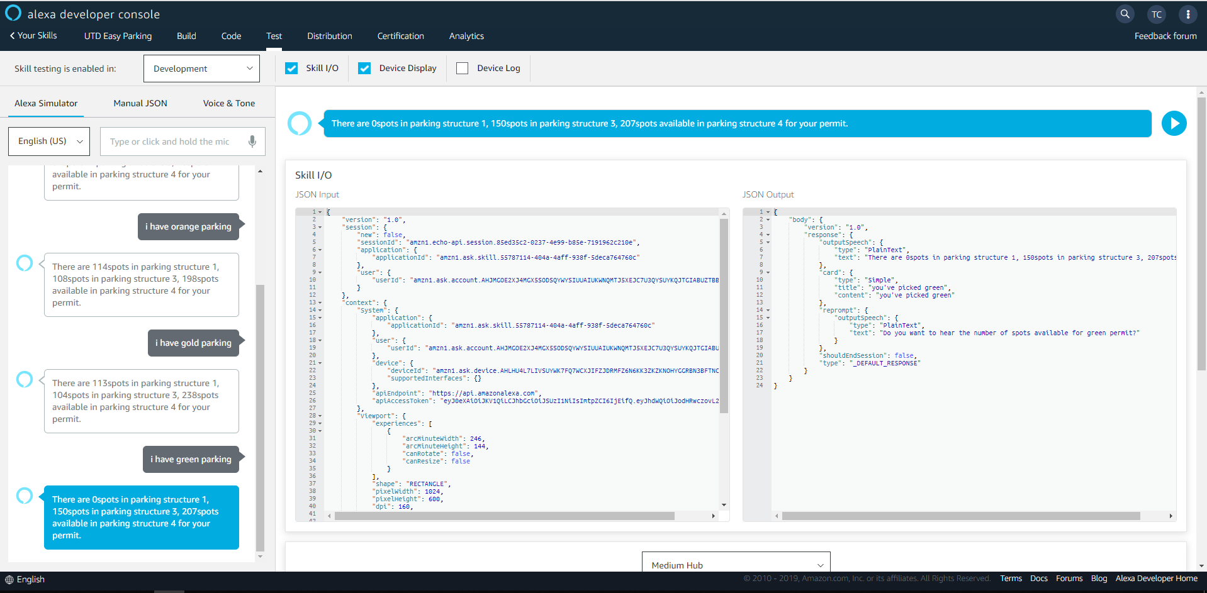
Task: Toggle the Device Display checkbox
Action: tap(364, 68)
